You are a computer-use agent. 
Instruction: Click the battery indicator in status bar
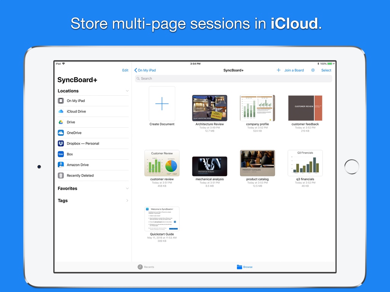331,63
